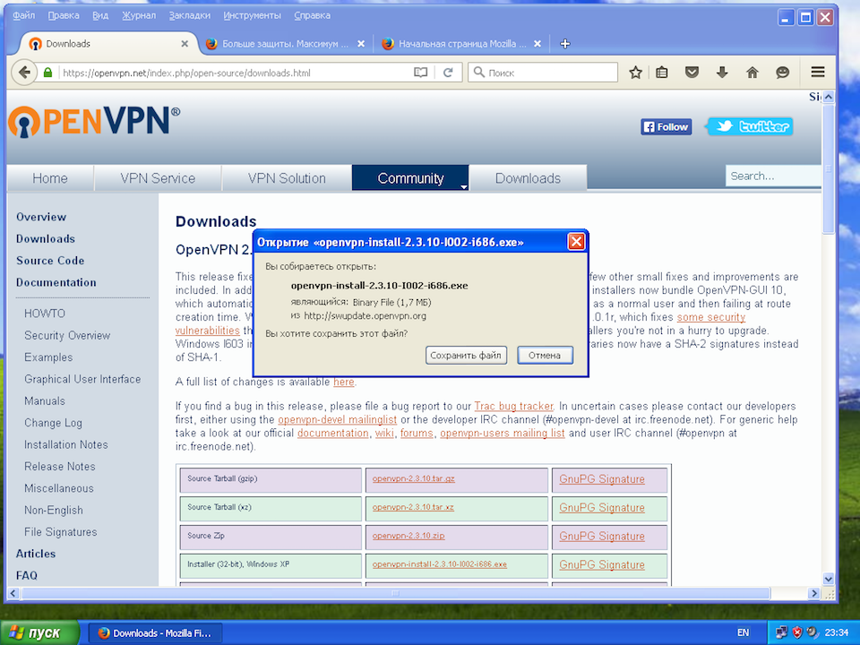Click taskbar item 'Downloads - Mozilla Fi...'
Image resolution: width=860 pixels, height=645 pixels.
click(x=155, y=633)
